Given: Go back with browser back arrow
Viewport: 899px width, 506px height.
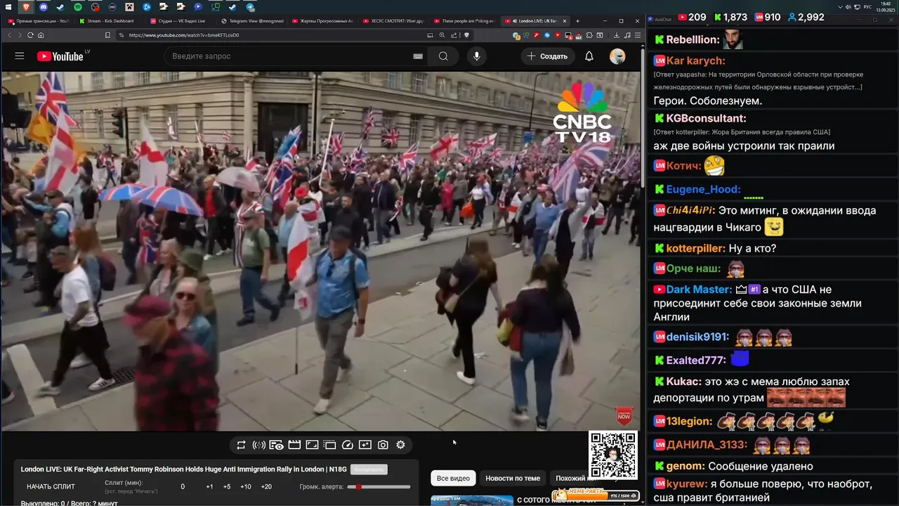Looking at the screenshot, I should tap(9, 35).
